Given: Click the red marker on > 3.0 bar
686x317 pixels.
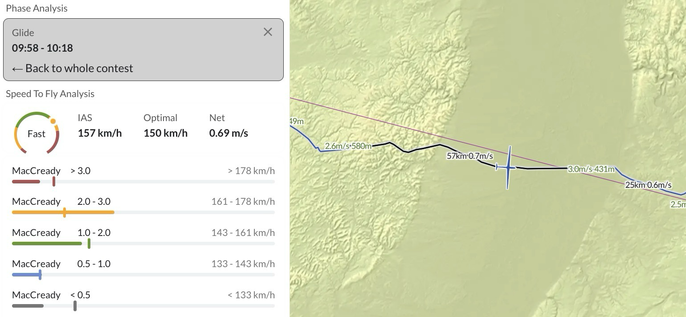Looking at the screenshot, I should [54, 182].
